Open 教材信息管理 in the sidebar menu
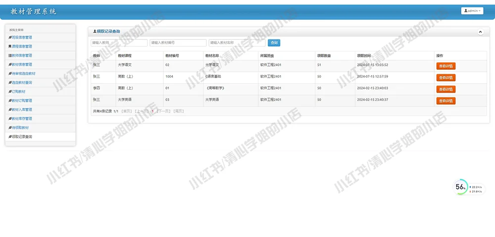The height and width of the screenshot is (237, 495). 41,64
